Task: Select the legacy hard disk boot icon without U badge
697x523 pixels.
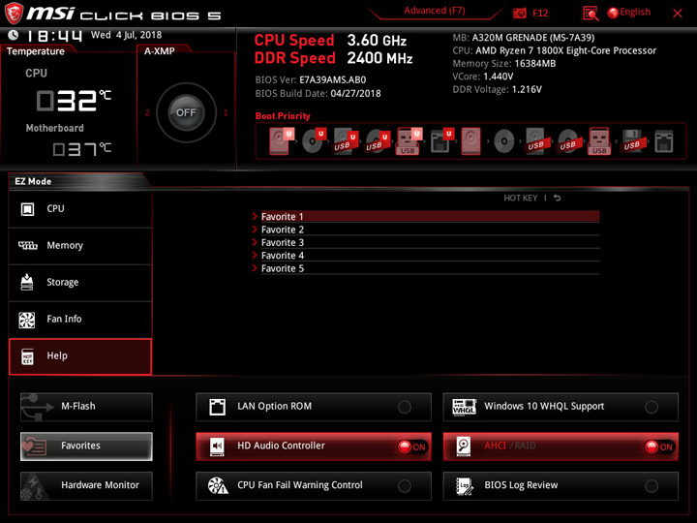Action: coord(470,141)
